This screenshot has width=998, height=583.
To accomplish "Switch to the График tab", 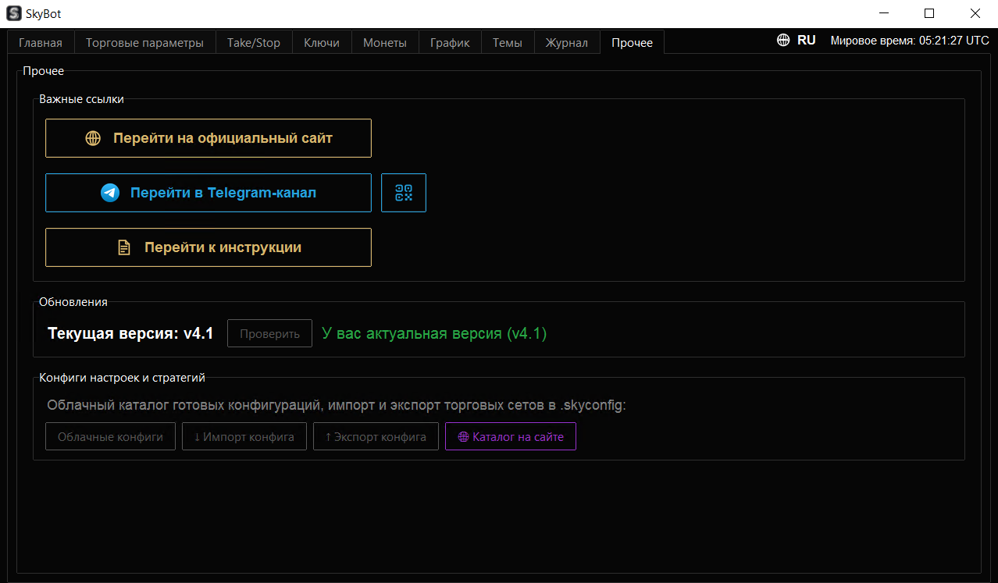I will click(450, 43).
